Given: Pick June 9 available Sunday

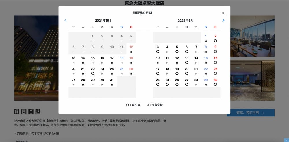Looking at the screenshot, I should tap(216, 49).
